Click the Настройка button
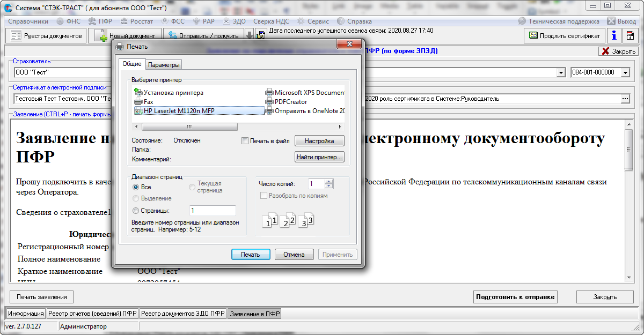Viewport: 644px width, 335px height. click(319, 141)
